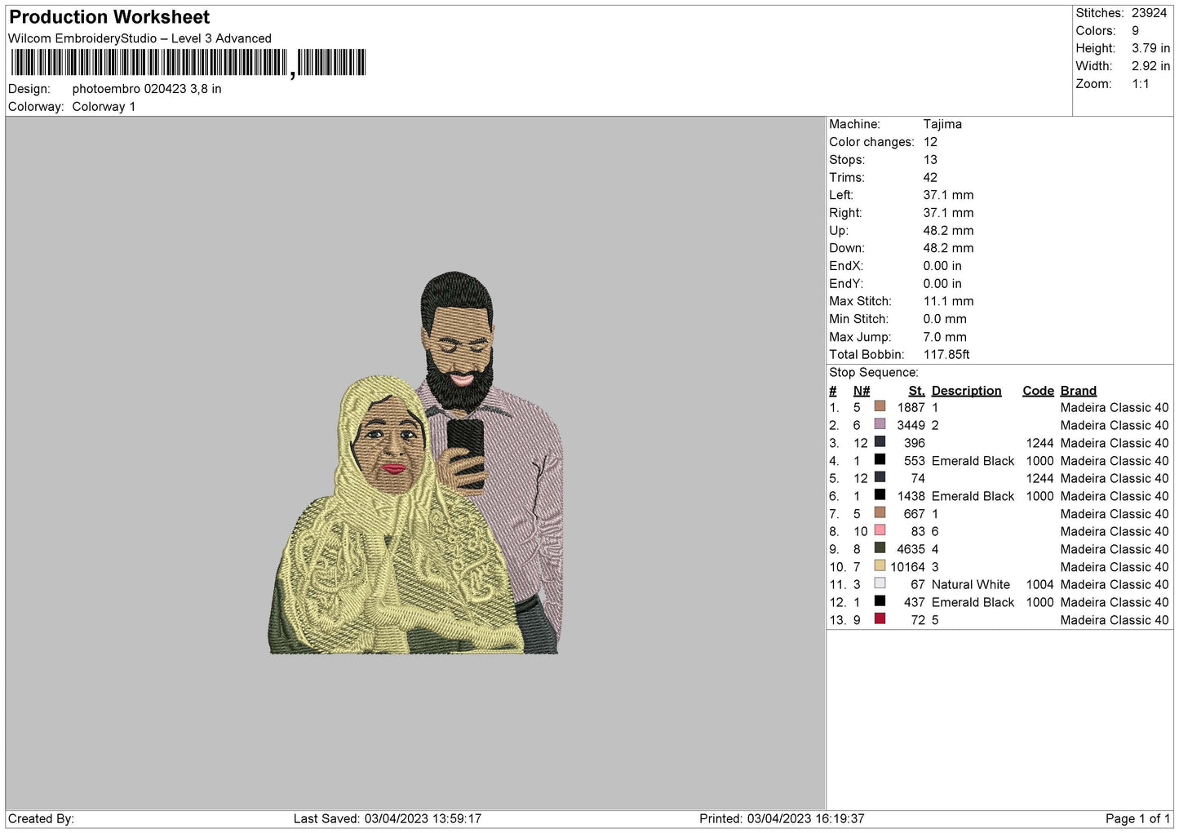Click the Up value '48.2 mm'
Screen dimensions: 1179x833
[948, 231]
